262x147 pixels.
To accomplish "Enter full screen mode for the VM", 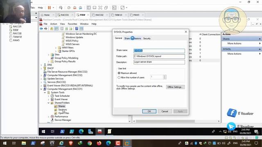I will coord(100,8).
